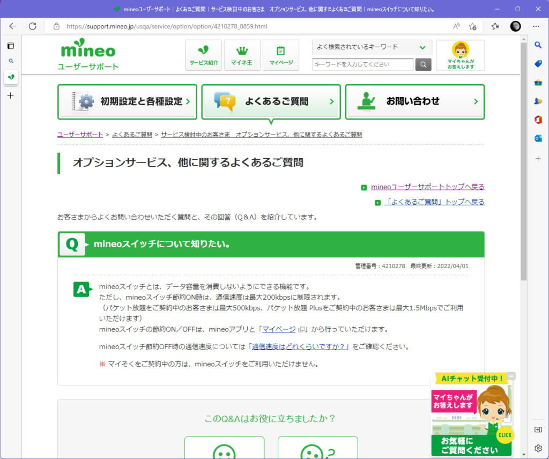Add this page to favorites

[473, 26]
